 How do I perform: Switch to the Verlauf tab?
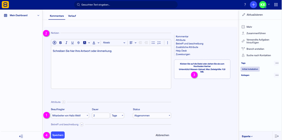point(72,16)
